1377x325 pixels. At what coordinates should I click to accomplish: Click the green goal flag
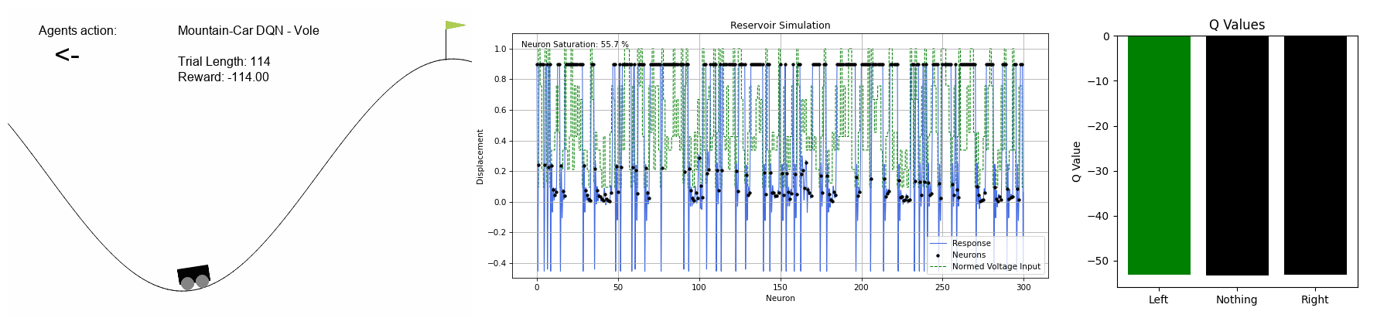coord(455,26)
